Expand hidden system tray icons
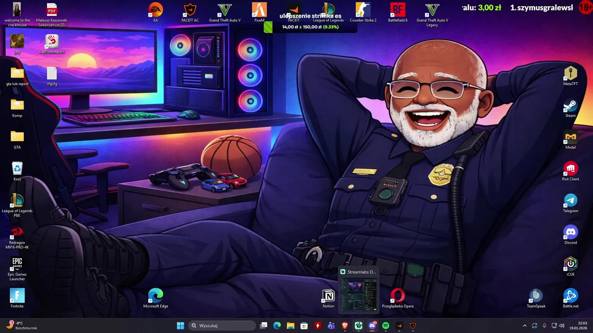Screen dimensions: 593x333 click(524, 326)
